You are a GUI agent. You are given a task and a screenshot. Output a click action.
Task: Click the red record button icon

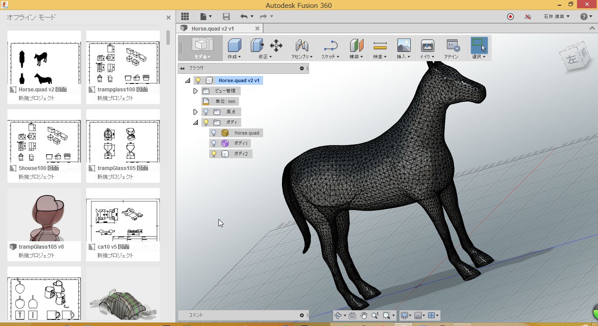click(510, 17)
